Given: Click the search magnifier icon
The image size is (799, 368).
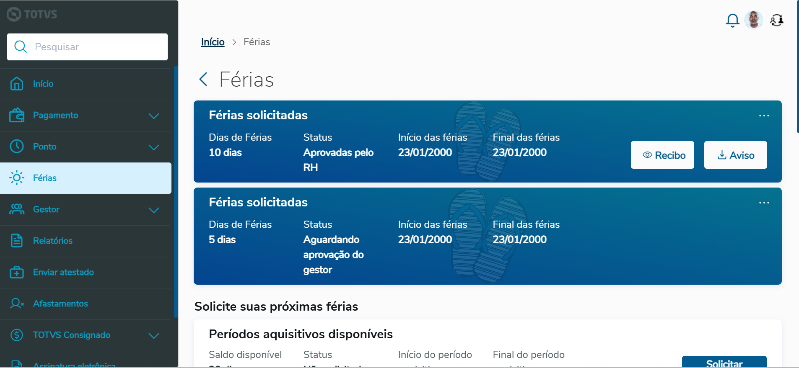Looking at the screenshot, I should pyautogui.click(x=21, y=47).
